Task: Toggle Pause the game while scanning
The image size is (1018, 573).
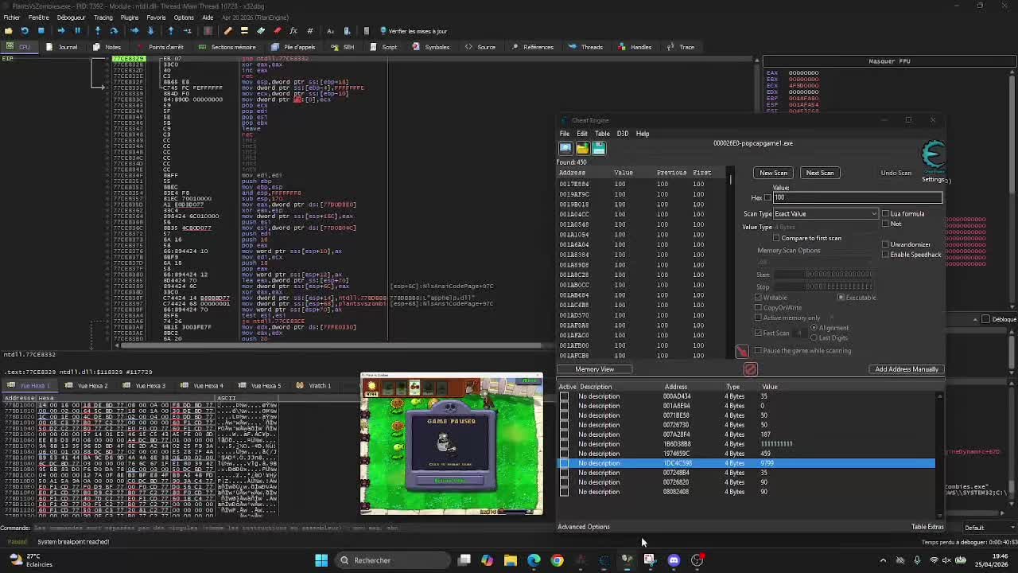Action: (758, 351)
